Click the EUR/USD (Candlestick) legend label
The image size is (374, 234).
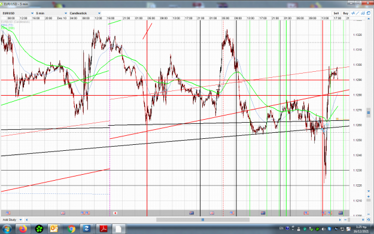(x=16, y=22)
